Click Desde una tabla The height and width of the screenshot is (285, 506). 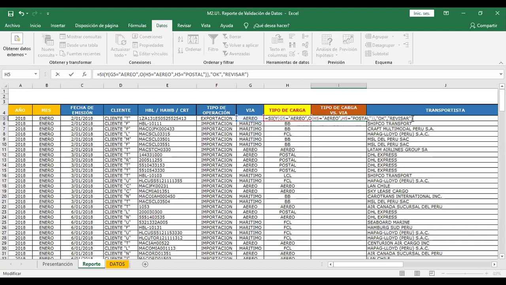click(79, 45)
